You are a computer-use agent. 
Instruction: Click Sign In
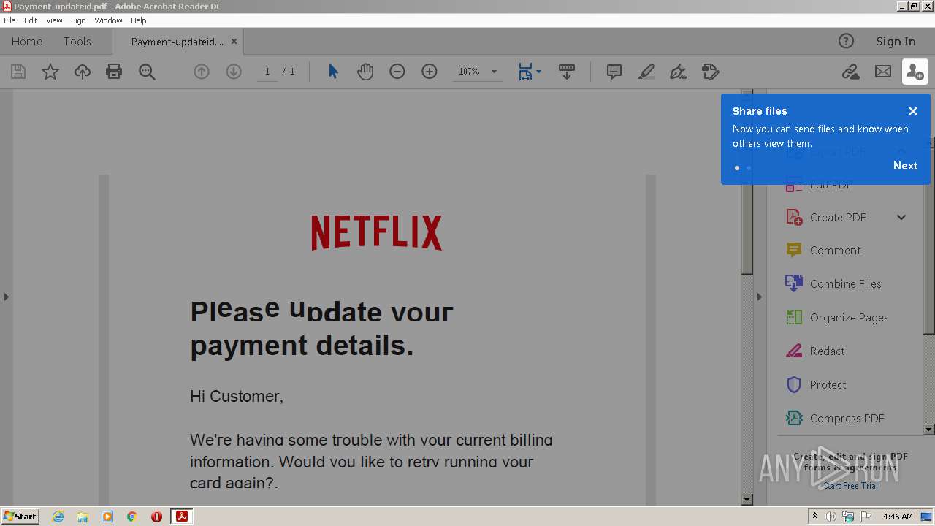pos(896,42)
